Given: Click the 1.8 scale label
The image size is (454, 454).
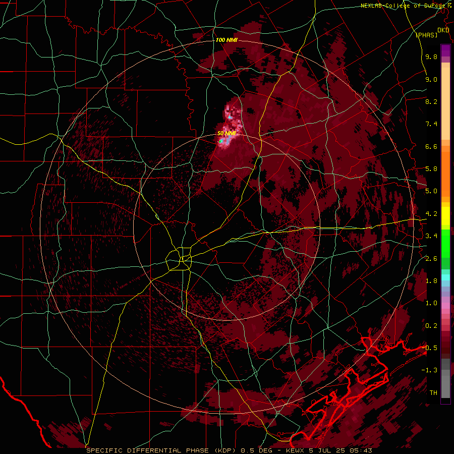Looking at the screenshot, I should tap(431, 281).
